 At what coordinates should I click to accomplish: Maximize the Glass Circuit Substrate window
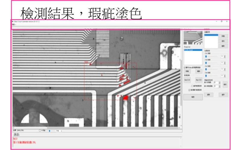point(222,22)
